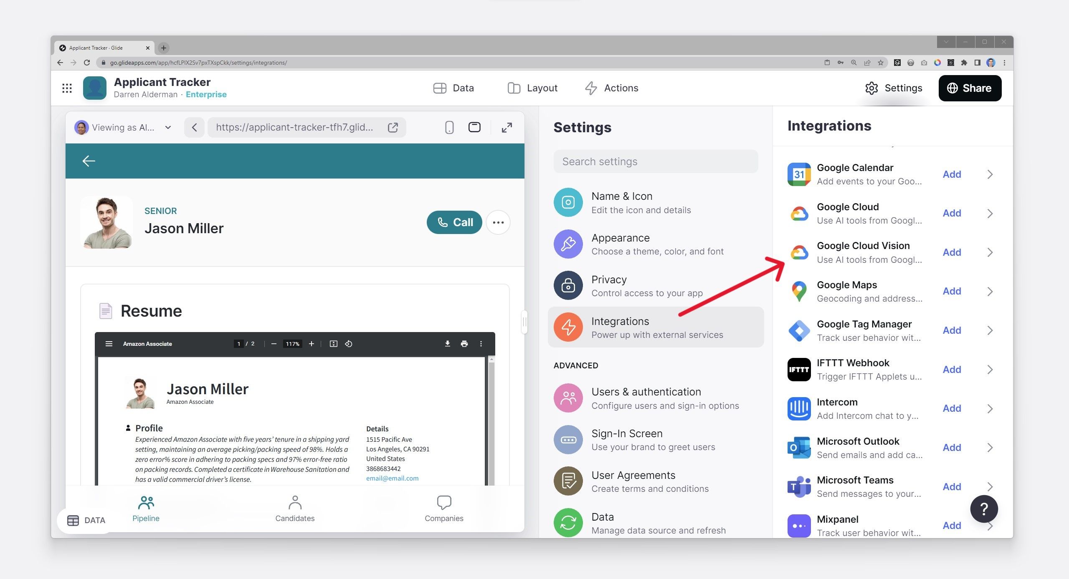Expand preview to fullscreen arrows icon
This screenshot has width=1069, height=579.
pyautogui.click(x=507, y=127)
